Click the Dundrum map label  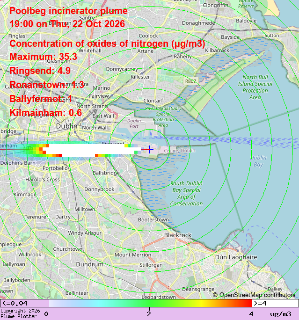tap(89, 264)
